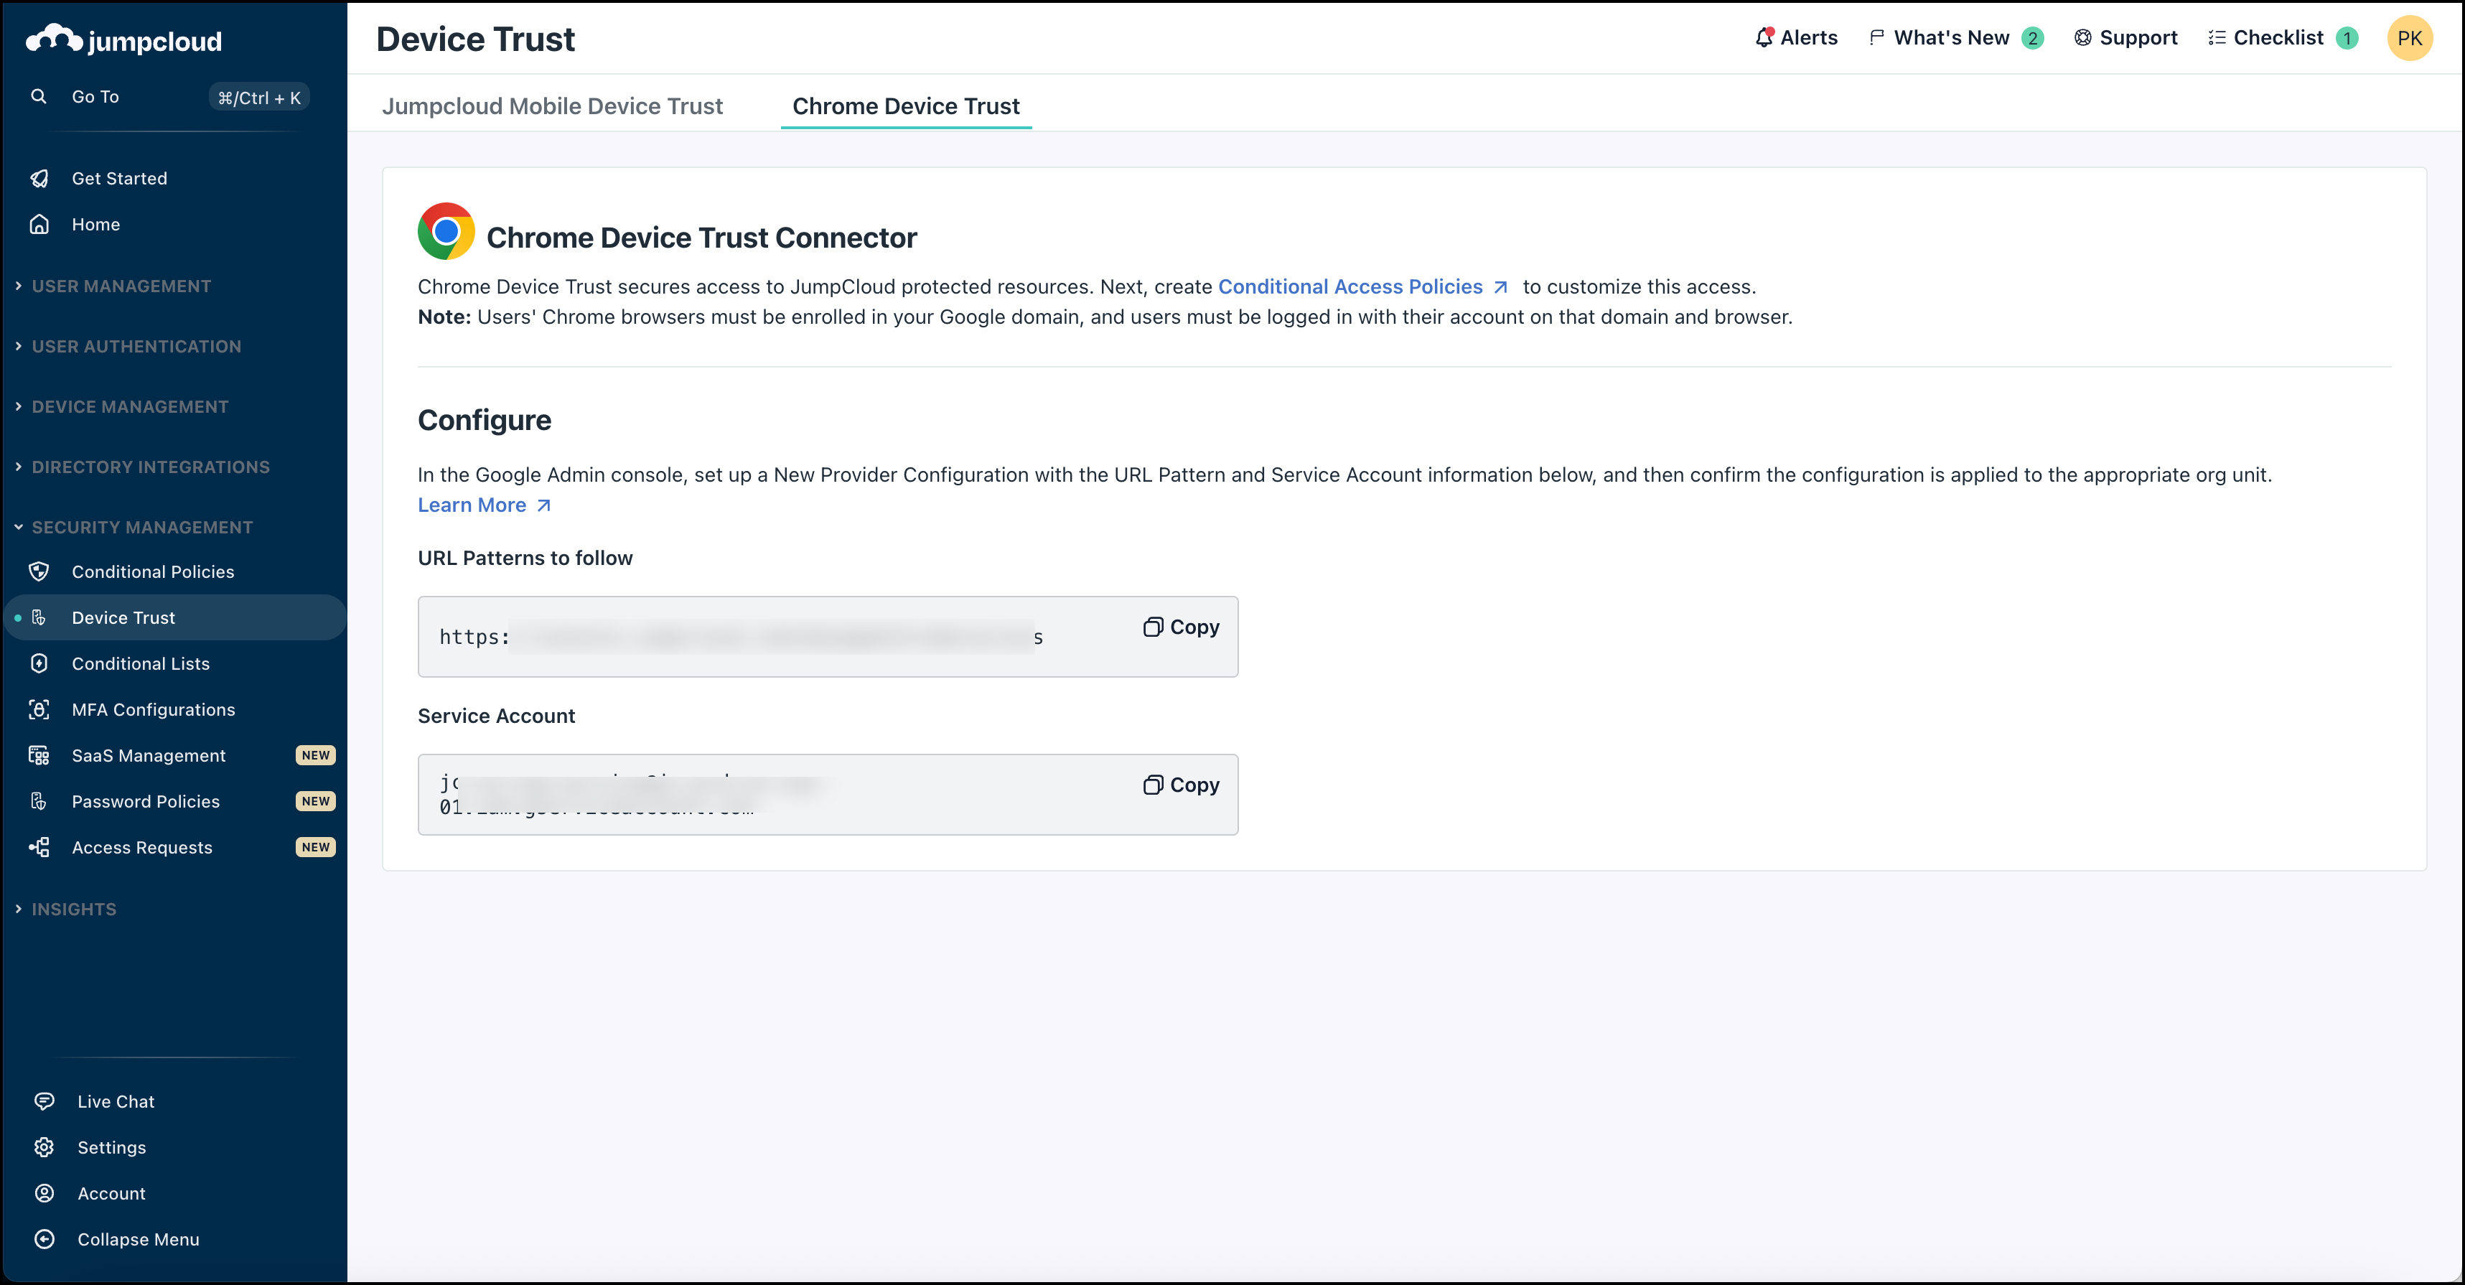
Task: Open the PK user avatar
Action: point(2410,38)
